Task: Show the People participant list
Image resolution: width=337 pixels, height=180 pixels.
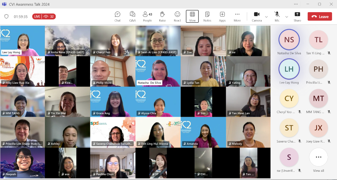Action: click(147, 16)
